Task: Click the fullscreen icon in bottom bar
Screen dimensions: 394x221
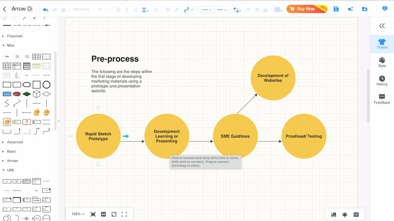Action: pyautogui.click(x=124, y=214)
